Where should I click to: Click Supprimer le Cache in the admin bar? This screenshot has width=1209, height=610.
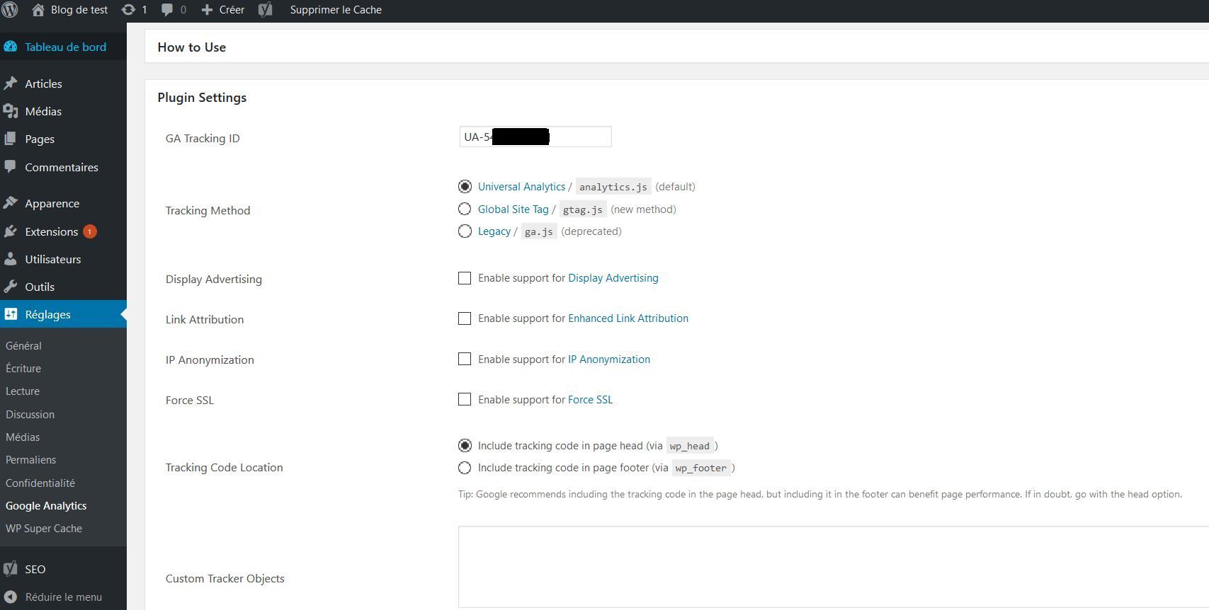pyautogui.click(x=336, y=10)
